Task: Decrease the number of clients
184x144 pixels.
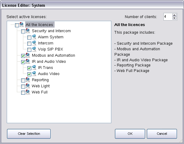Action: tap(174, 18)
